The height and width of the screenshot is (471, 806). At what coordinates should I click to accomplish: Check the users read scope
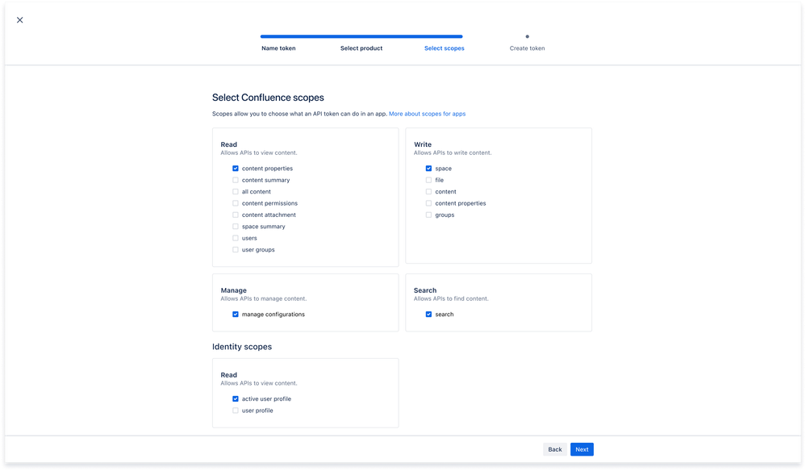(x=236, y=239)
